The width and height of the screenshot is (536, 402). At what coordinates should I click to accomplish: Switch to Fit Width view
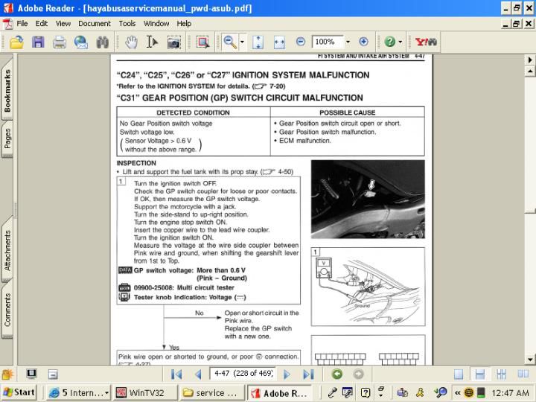279,42
